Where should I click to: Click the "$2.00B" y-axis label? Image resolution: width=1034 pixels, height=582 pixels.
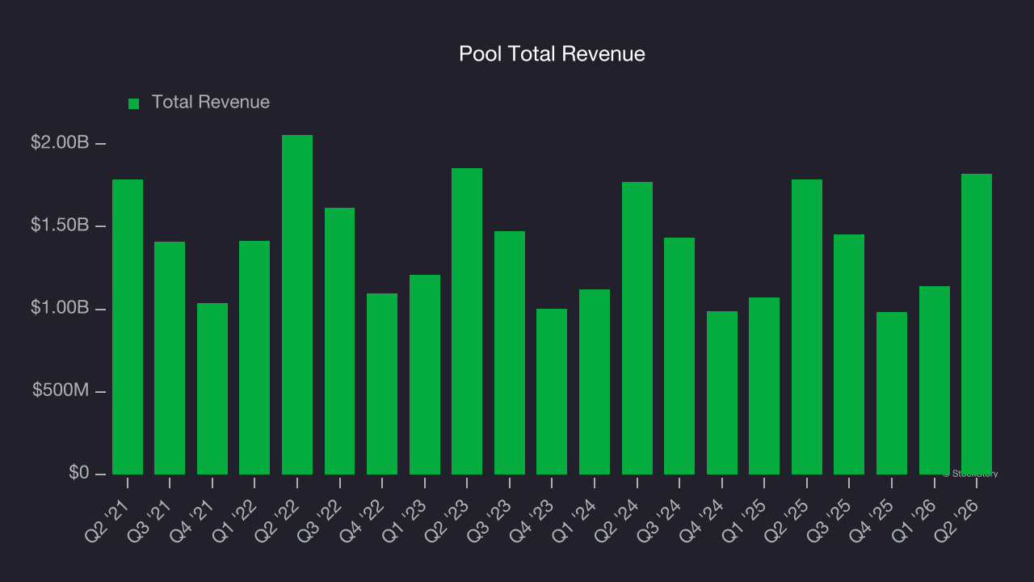(60, 143)
